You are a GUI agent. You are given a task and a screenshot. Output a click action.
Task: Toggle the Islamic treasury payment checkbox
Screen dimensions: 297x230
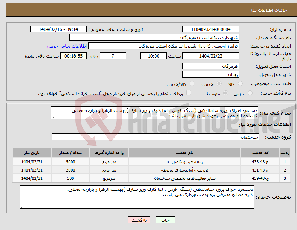click(x=188, y=93)
